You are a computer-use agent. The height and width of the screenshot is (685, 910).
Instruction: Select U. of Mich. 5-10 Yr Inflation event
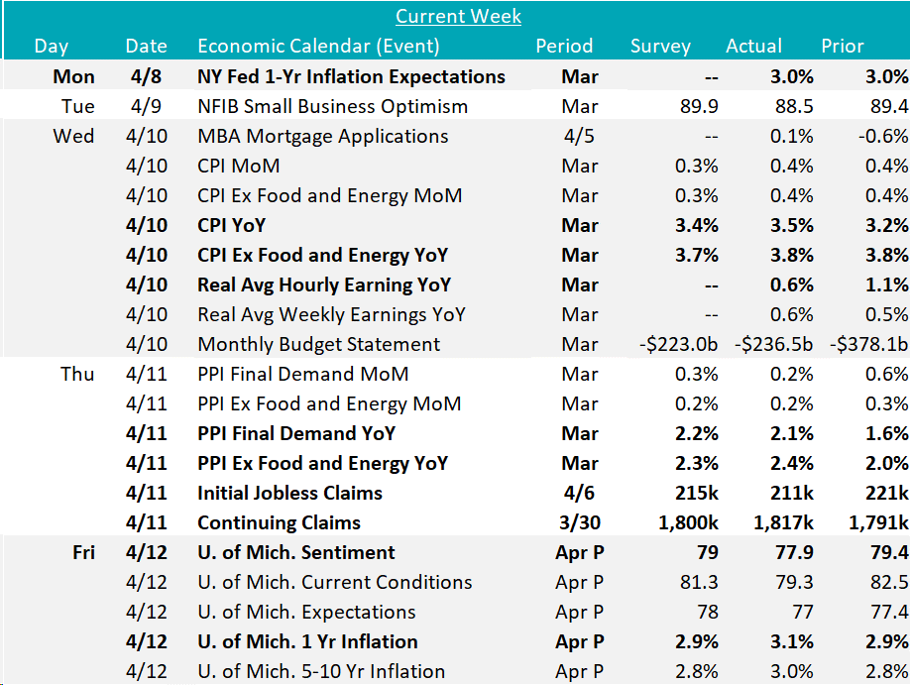pyautogui.click(x=321, y=671)
